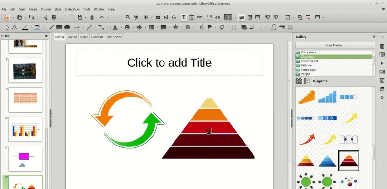Pick the blue pyramid gallery diagram

pos(327,160)
